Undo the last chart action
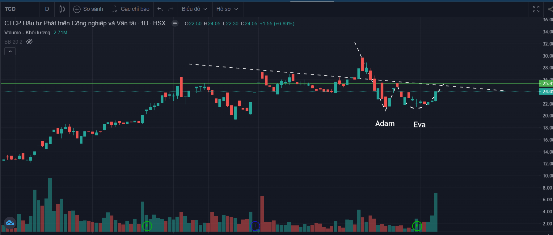The width and height of the screenshot is (553, 235). [x=160, y=9]
